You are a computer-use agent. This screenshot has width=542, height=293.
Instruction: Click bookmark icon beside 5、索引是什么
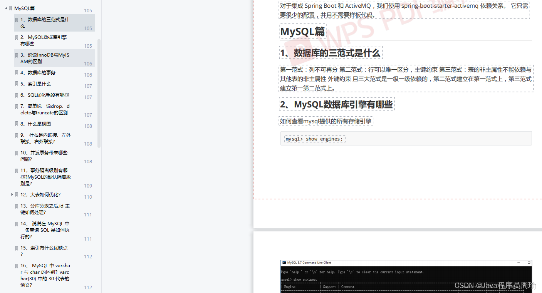pyautogui.click(x=17, y=84)
